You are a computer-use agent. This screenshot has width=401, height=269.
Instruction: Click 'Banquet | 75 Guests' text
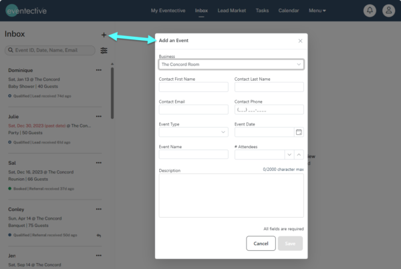pyautogui.click(x=28, y=226)
